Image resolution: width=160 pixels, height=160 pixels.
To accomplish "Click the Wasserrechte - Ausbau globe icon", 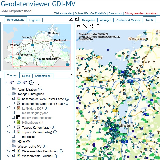I will (18, 155).
